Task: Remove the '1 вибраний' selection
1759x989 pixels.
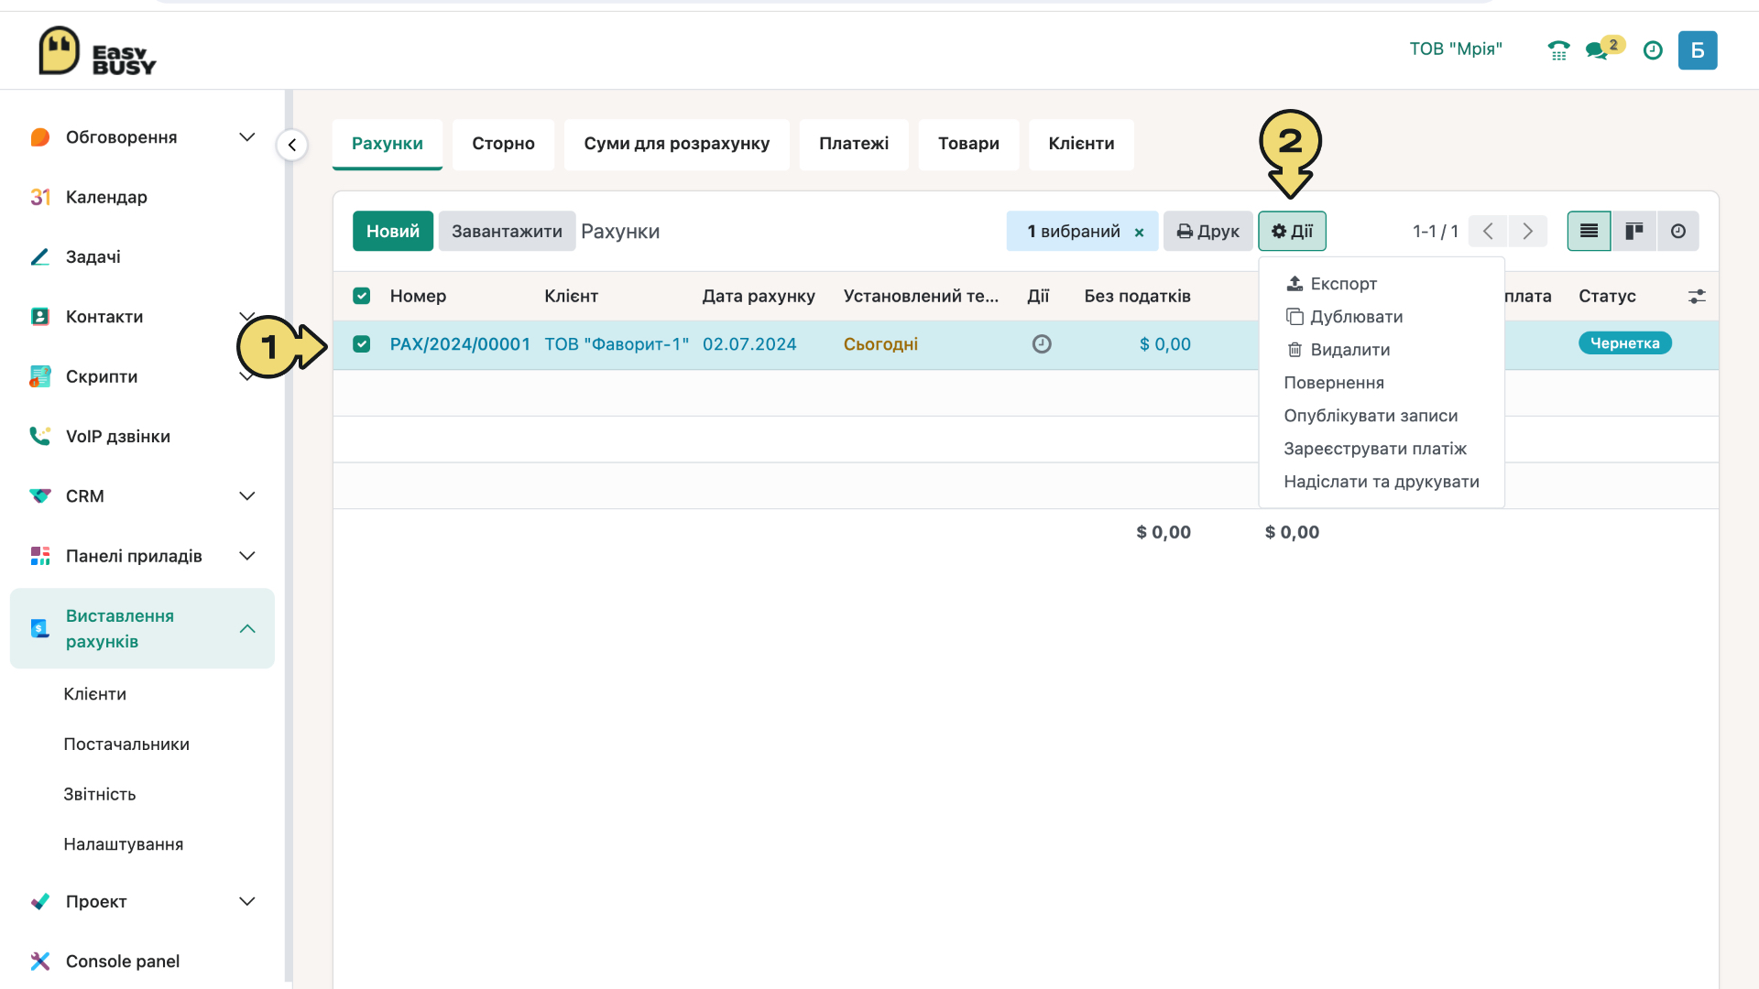Action: (1139, 233)
